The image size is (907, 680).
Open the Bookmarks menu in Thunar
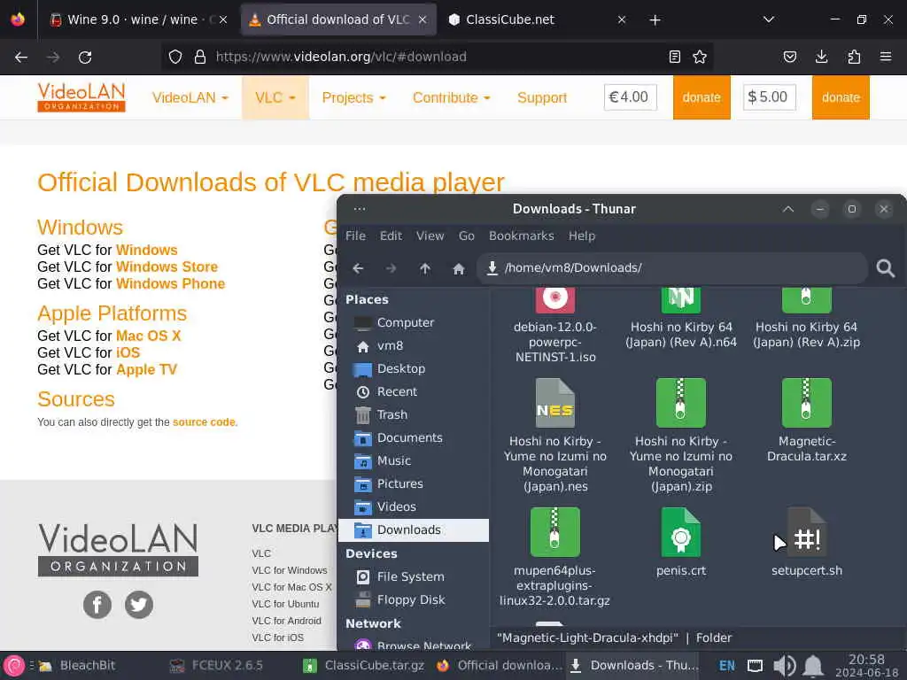(521, 236)
